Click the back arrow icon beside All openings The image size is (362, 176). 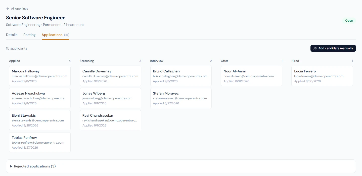(8, 9)
